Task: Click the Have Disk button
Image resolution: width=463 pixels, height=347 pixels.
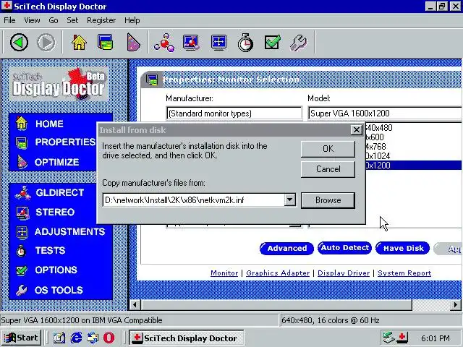Action: point(403,249)
